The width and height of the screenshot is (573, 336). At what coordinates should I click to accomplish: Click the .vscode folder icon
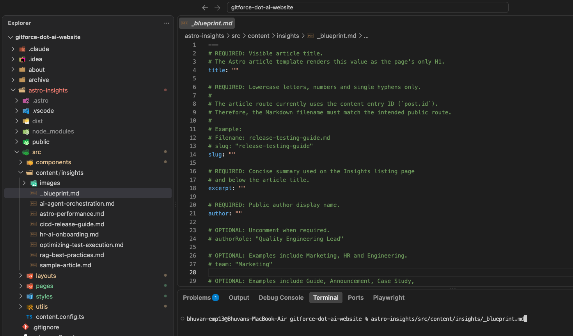pos(26,111)
